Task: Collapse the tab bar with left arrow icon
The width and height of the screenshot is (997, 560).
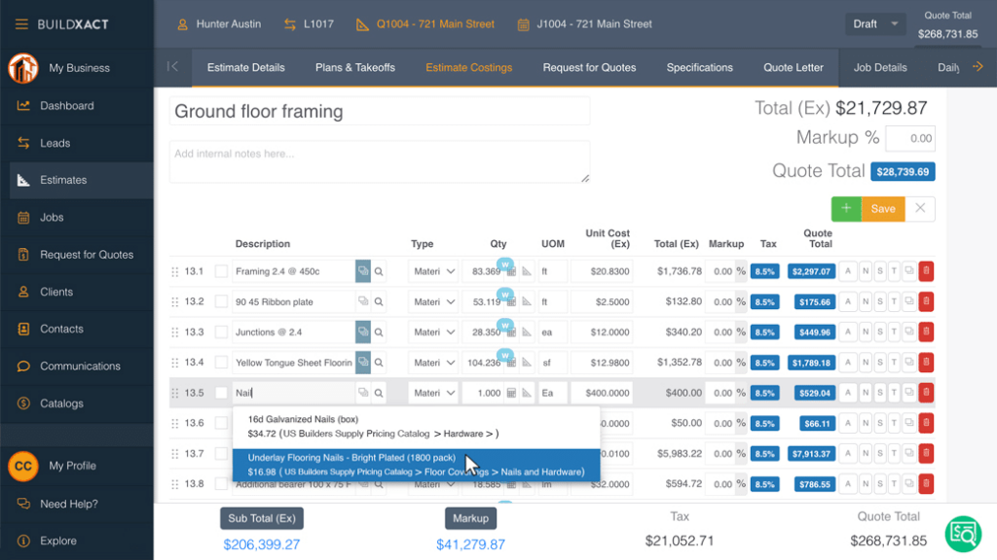Action: 172,67
